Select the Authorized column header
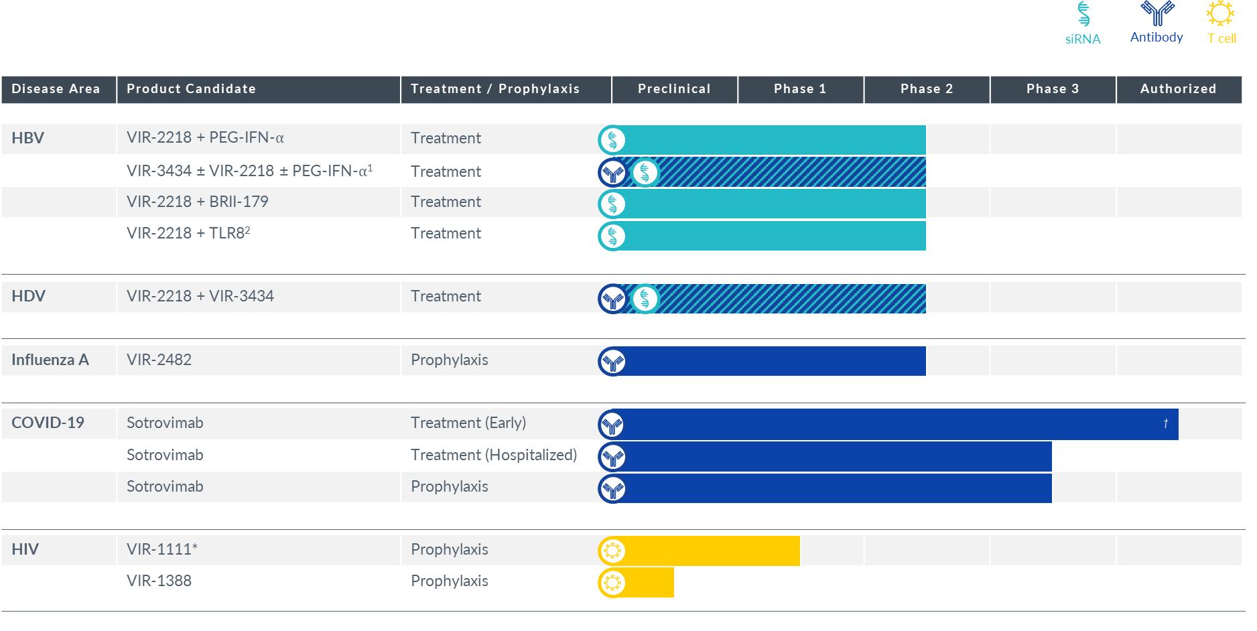Image resolution: width=1257 pixels, height=631 pixels. click(1178, 89)
